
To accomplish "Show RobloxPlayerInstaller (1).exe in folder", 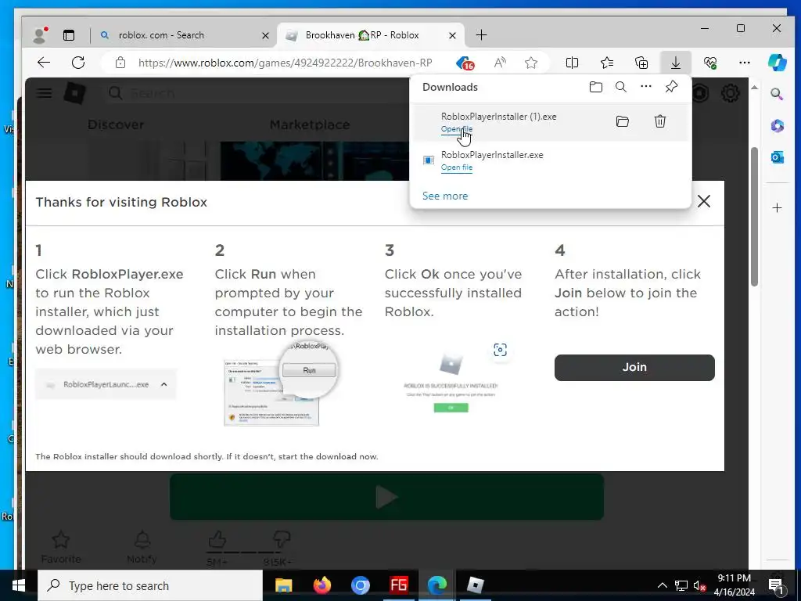I will coord(622,121).
